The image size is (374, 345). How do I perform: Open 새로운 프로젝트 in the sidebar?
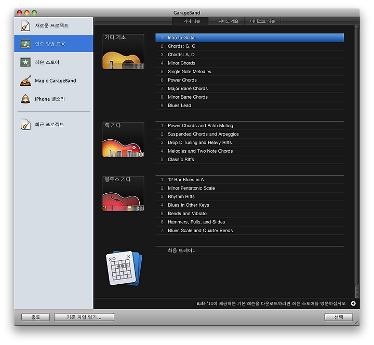pos(54,25)
